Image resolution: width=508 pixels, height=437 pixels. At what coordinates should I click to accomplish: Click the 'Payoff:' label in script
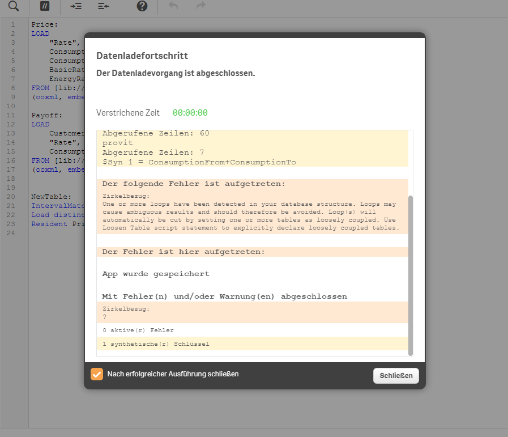pos(46,116)
